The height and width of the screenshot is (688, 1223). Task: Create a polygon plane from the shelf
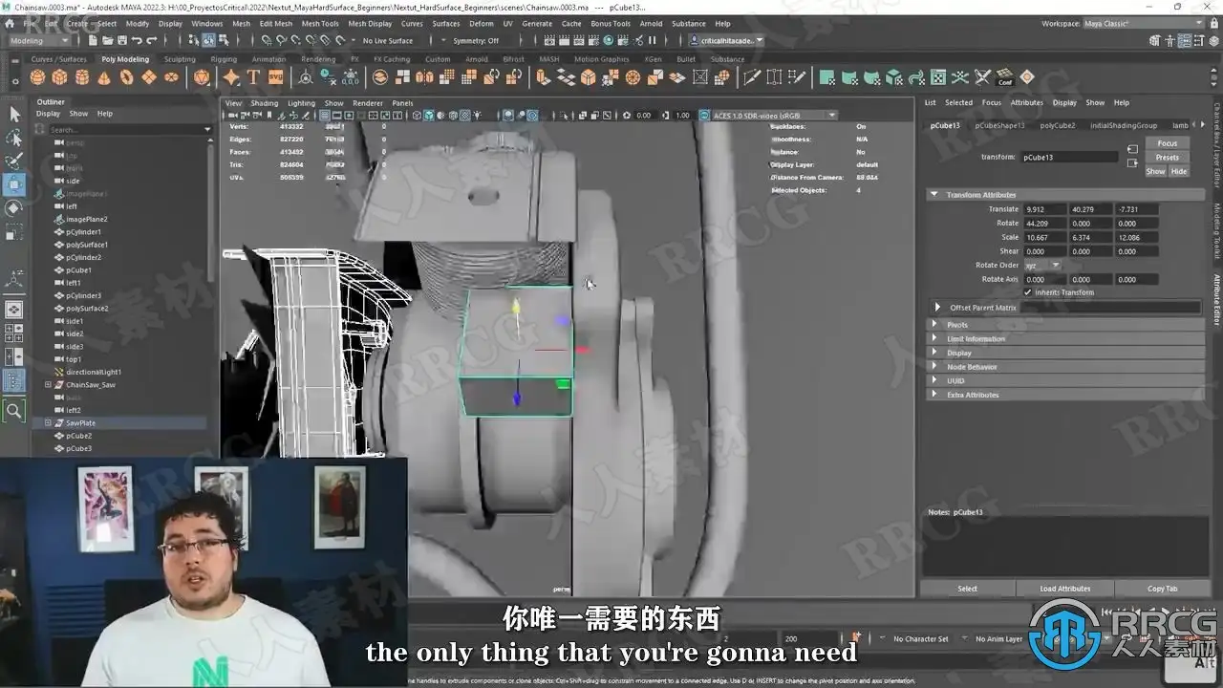tap(148, 77)
